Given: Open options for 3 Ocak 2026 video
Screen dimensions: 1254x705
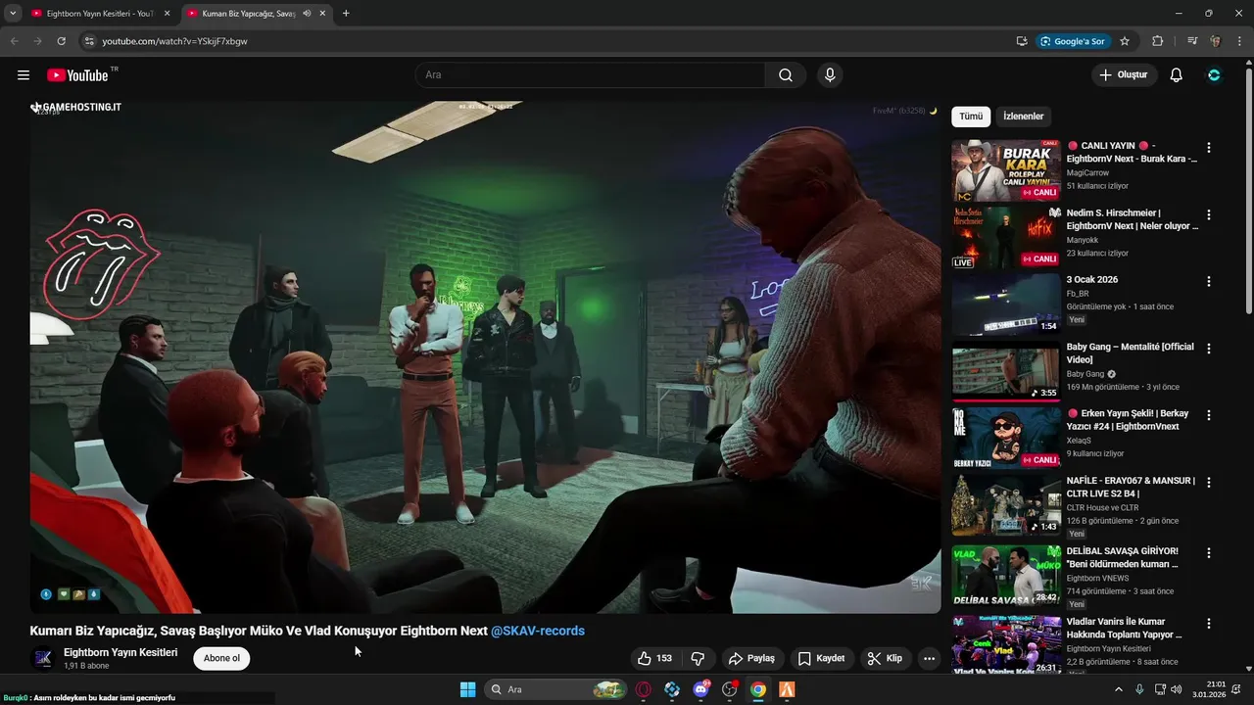Looking at the screenshot, I should [1208, 281].
